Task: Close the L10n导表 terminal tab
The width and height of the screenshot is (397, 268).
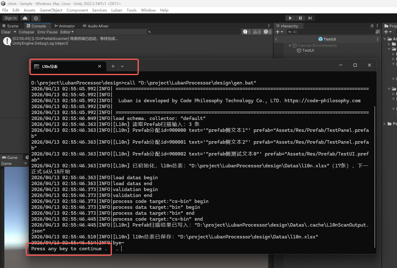Action: point(100,66)
